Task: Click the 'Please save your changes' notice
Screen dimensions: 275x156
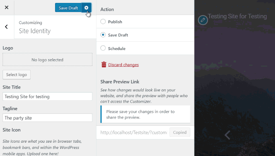Action: (x=145, y=114)
